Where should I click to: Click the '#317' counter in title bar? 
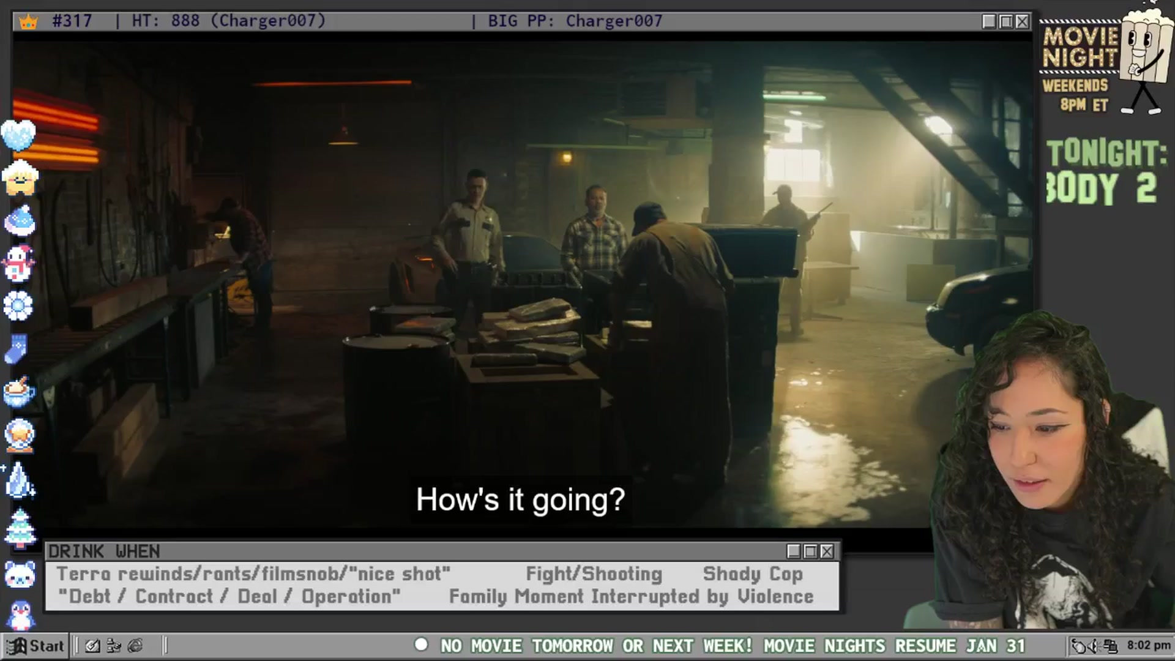coord(72,21)
